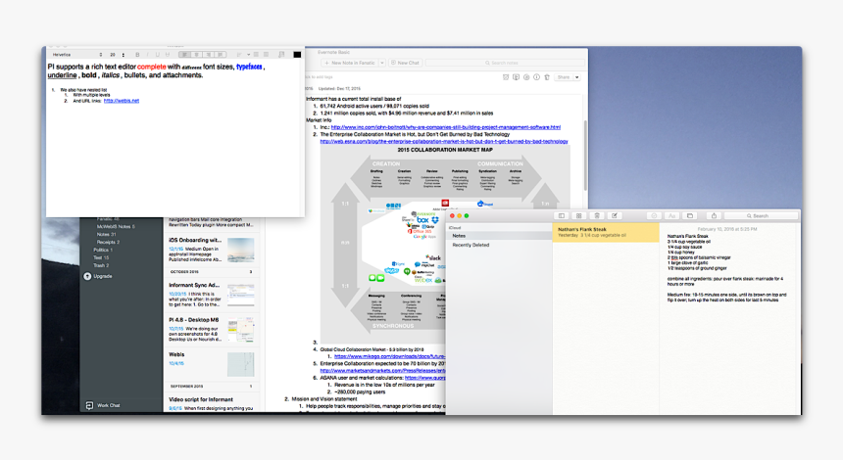The width and height of the screenshot is (843, 460).
Task: Open the marketsandmarkets.com link in Evernote note
Action: [x=383, y=371]
